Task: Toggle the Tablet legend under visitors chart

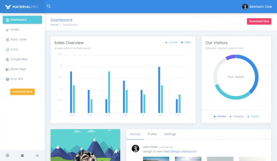Action: pos(253,116)
